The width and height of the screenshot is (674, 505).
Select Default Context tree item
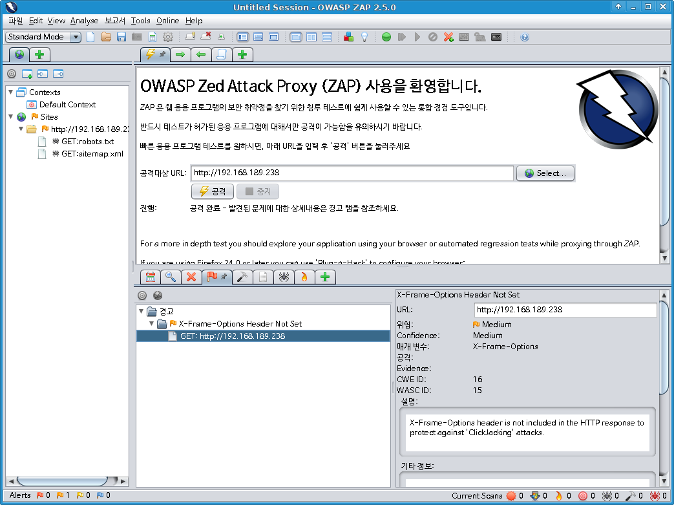[x=67, y=105]
